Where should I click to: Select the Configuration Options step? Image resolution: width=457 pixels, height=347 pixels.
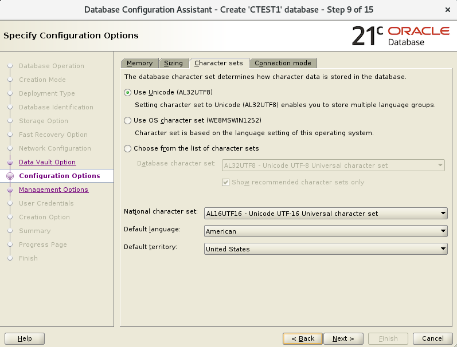(x=60, y=176)
